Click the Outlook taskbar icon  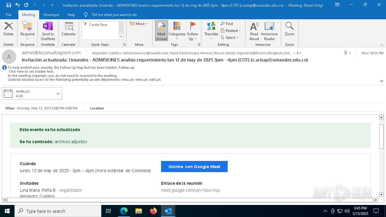[x=168, y=211]
